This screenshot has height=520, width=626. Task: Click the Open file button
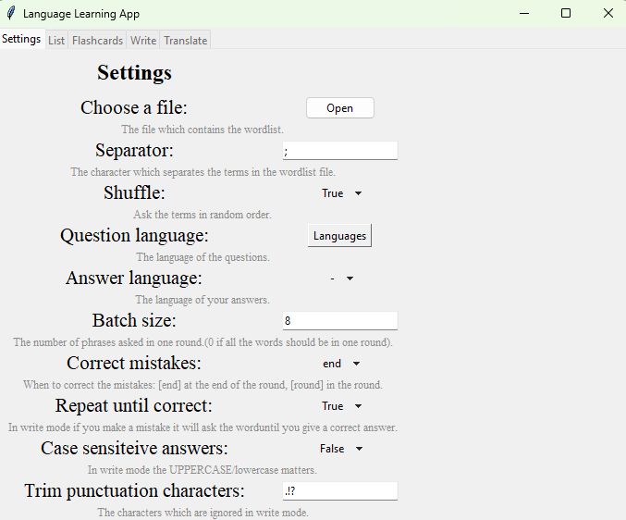coord(340,108)
